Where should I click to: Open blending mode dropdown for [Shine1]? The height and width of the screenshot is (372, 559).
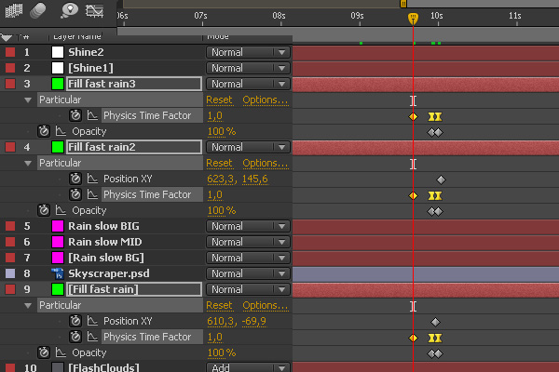248,68
